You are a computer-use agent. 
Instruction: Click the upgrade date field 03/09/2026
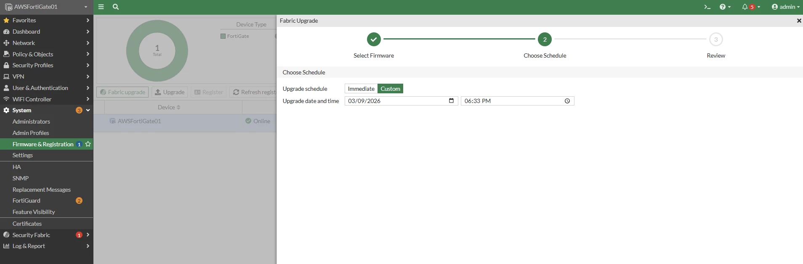(401, 101)
